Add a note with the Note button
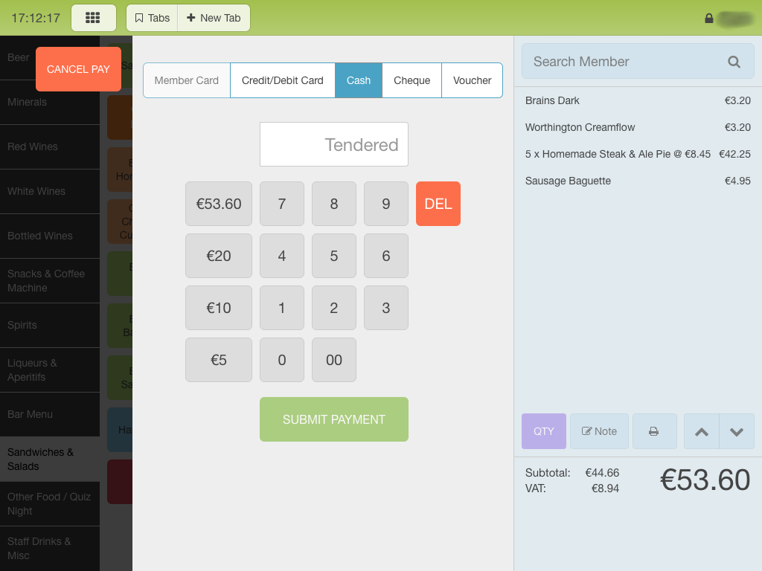762x571 pixels. (x=599, y=431)
